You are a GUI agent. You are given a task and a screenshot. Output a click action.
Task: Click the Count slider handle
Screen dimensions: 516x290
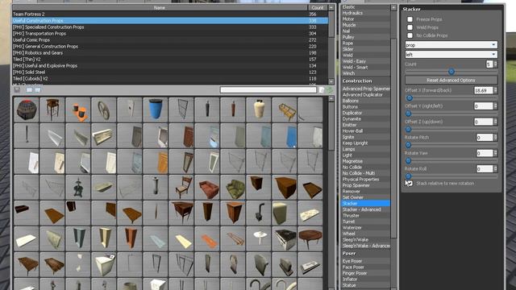[x=451, y=72]
